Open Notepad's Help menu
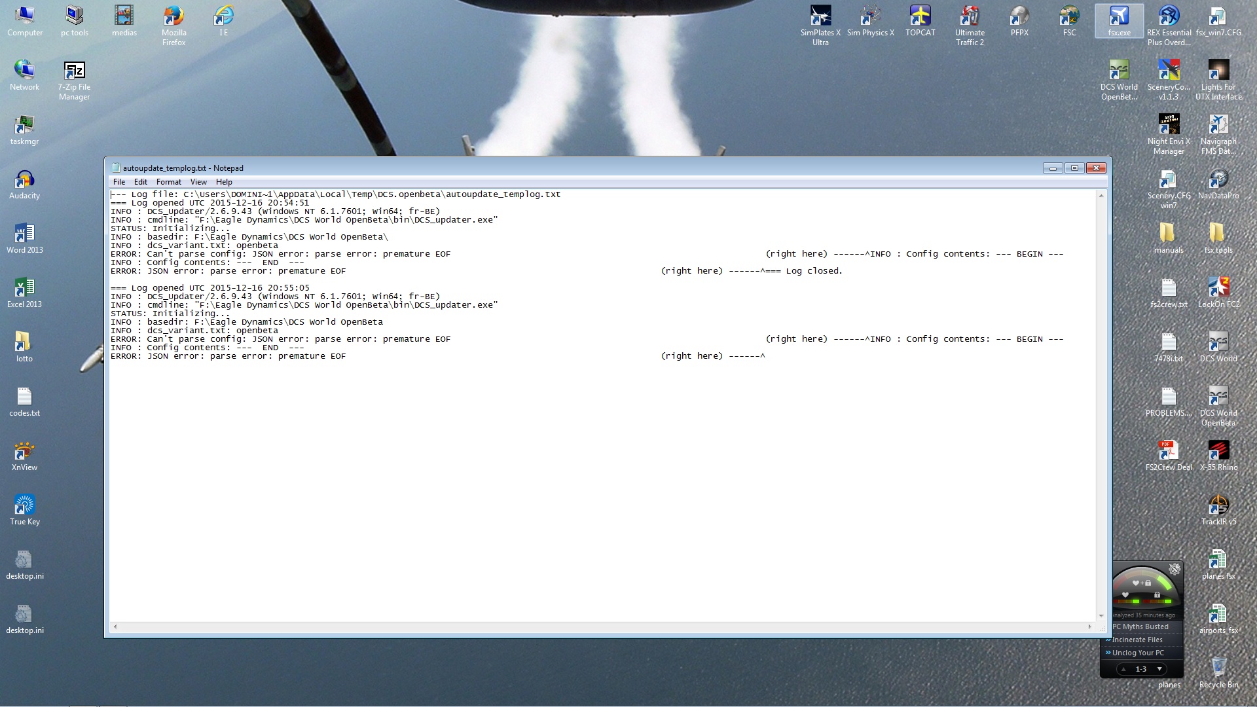Screen dimensions: 1257x707 224,182
